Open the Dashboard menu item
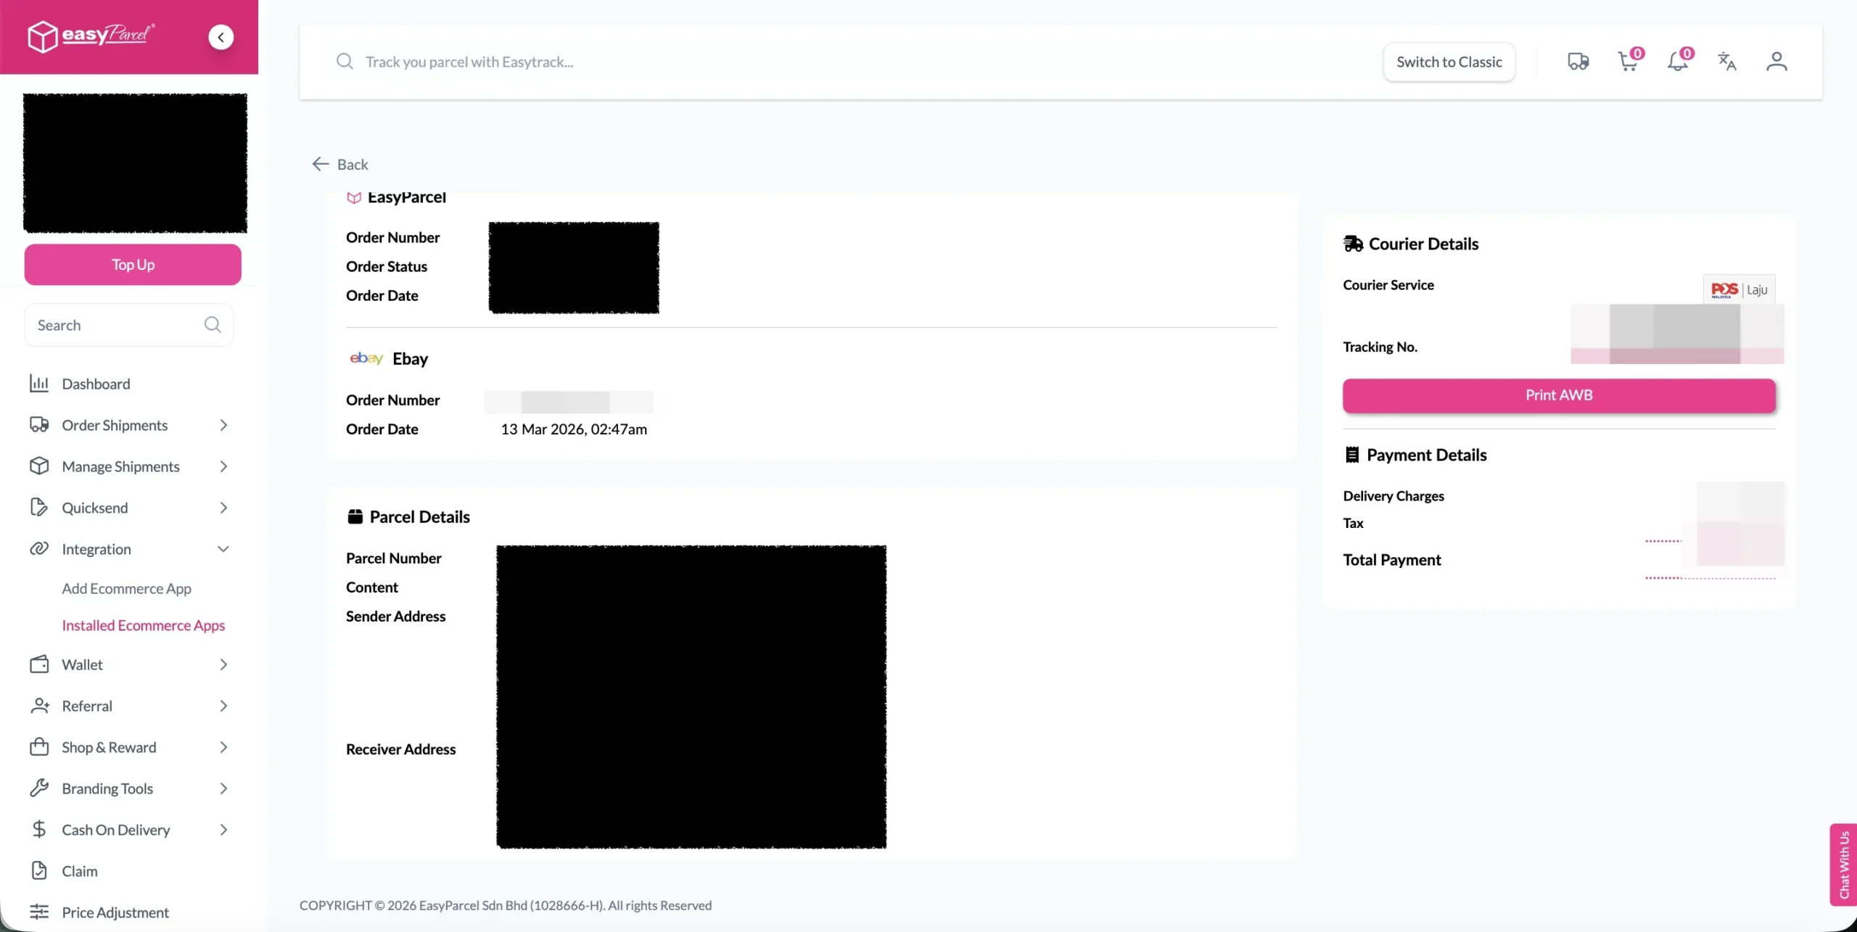 (x=96, y=384)
